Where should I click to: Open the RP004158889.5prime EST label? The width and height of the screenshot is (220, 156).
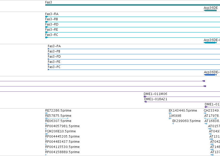tap(63, 152)
